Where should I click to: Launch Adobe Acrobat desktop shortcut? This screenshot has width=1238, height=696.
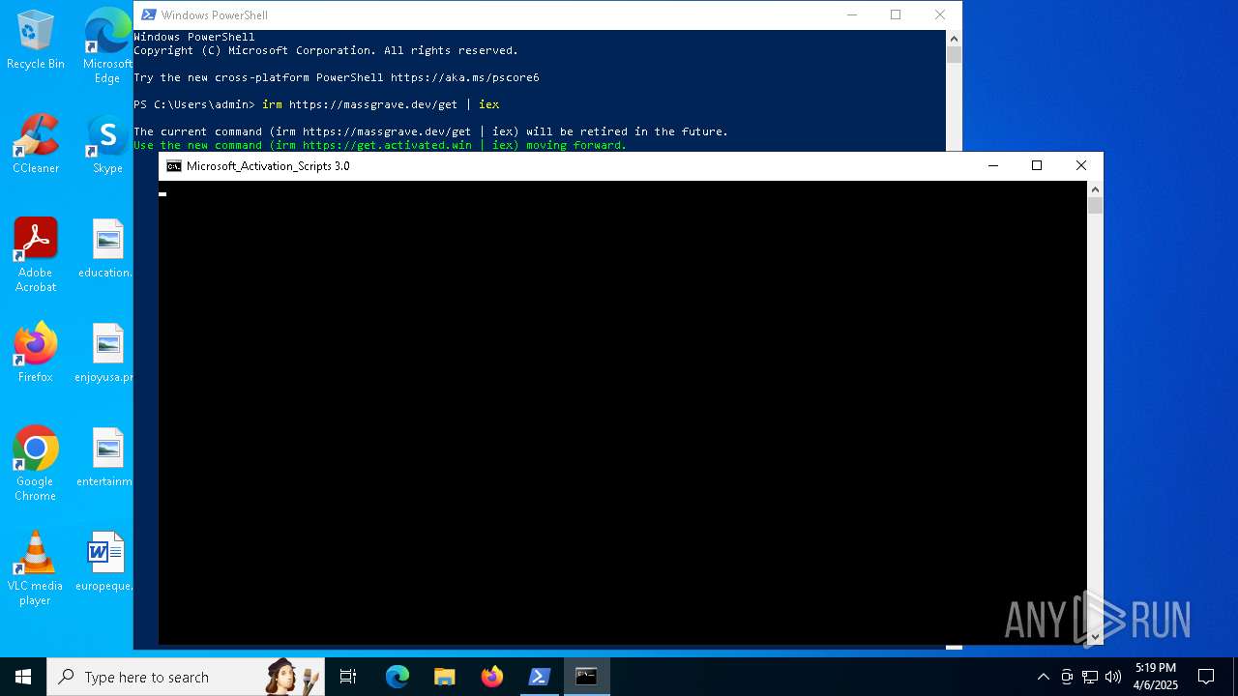tap(36, 255)
